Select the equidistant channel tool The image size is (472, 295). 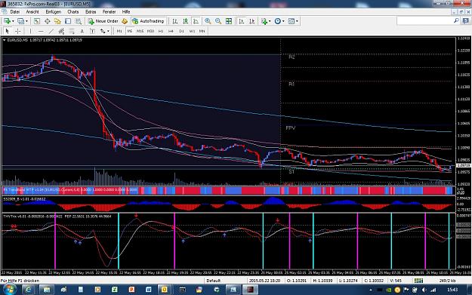tap(61, 31)
